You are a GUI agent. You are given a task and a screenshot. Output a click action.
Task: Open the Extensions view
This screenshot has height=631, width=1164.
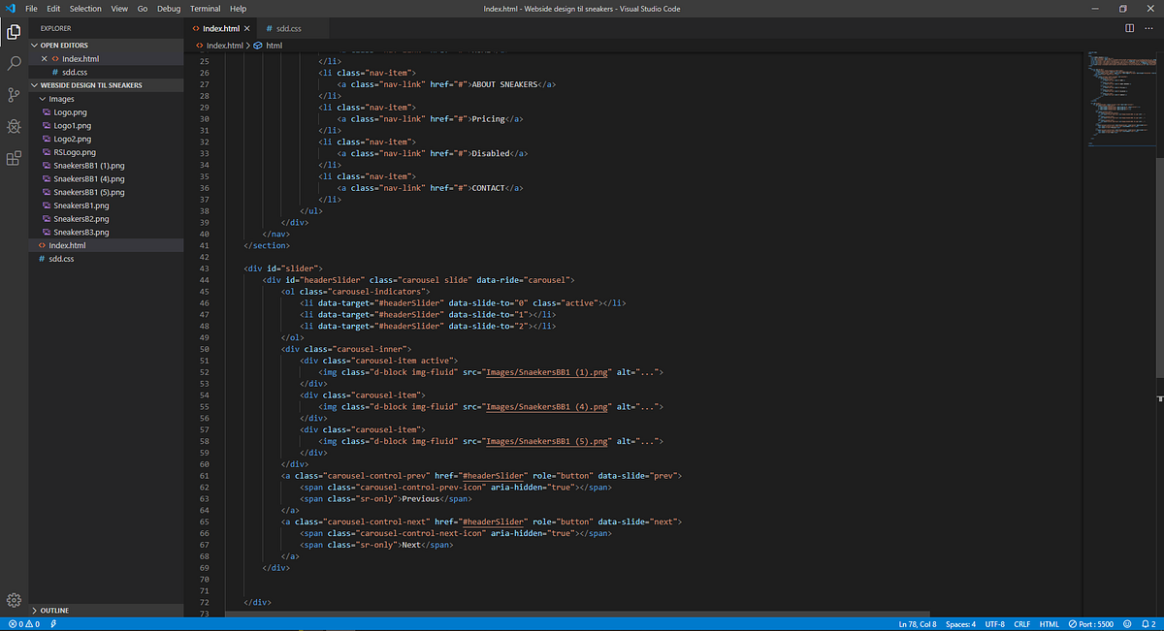14,158
